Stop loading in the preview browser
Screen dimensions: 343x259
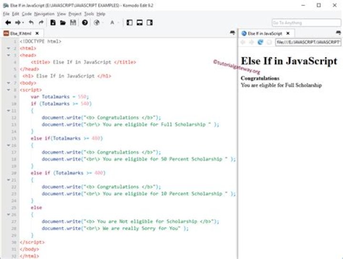click(269, 42)
